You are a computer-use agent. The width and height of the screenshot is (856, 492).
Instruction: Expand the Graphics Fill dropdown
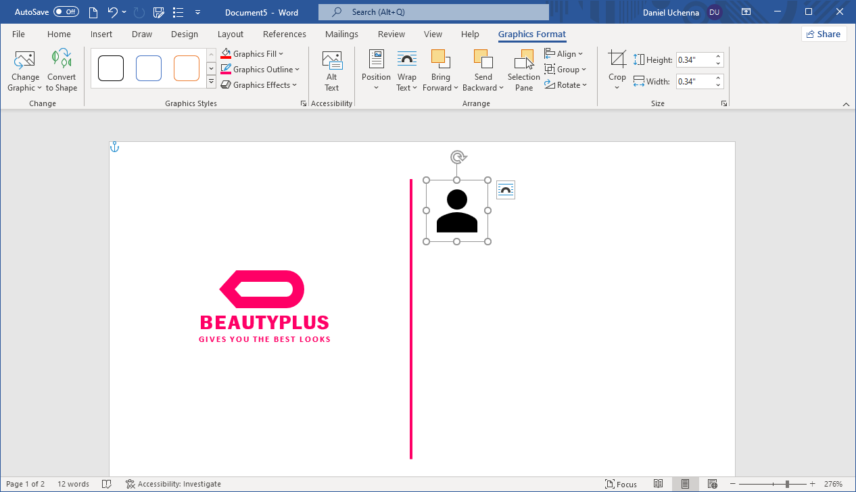(281, 54)
